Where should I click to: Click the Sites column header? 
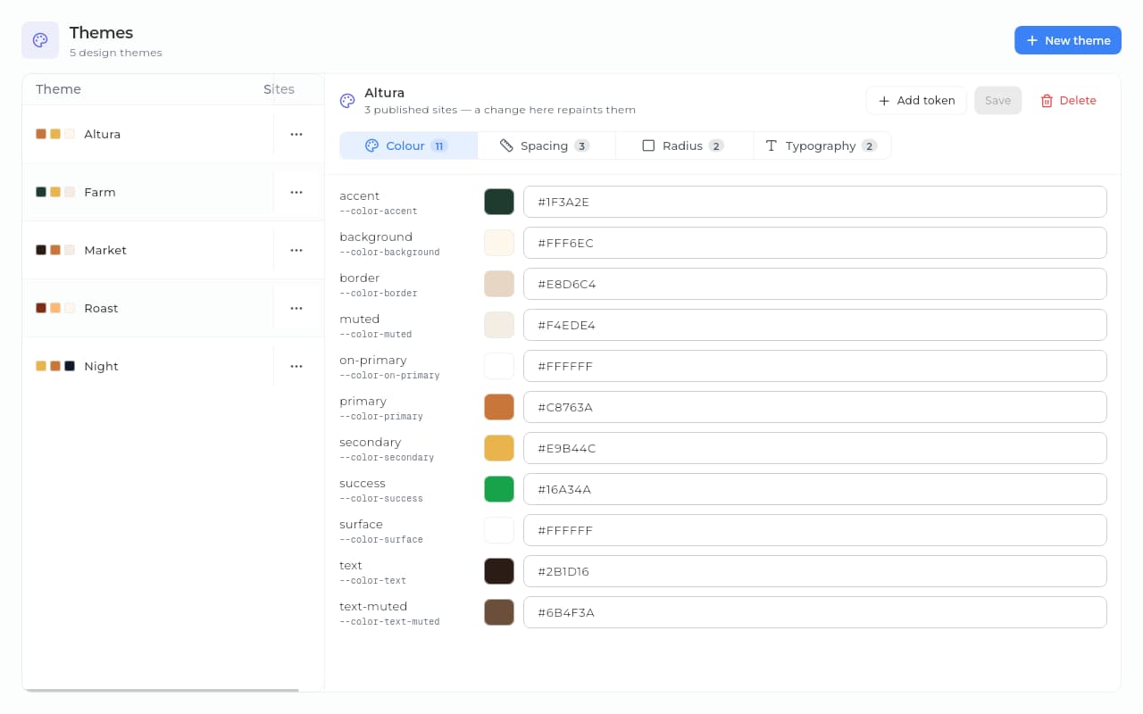pyautogui.click(x=279, y=89)
